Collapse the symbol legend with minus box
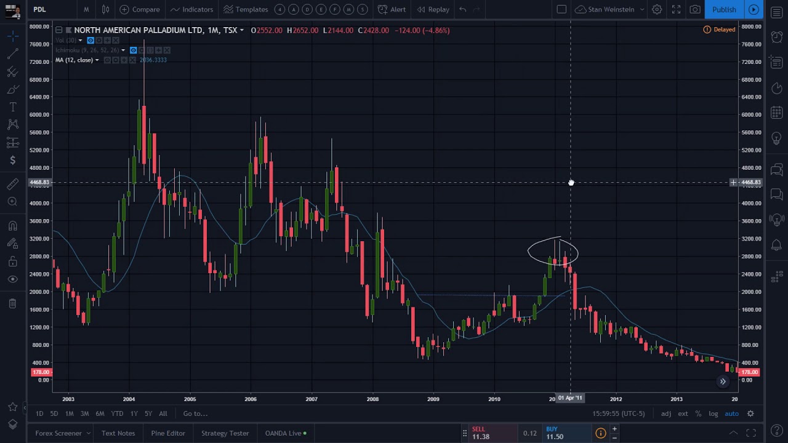 58,30
